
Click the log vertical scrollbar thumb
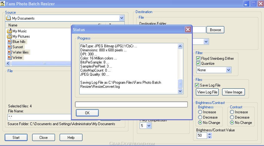[x=180, y=84]
